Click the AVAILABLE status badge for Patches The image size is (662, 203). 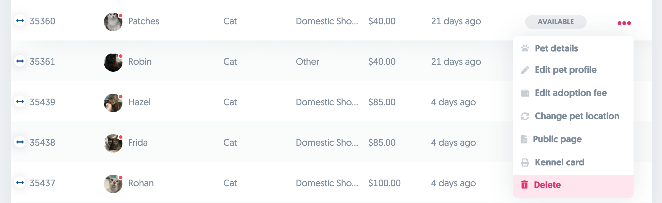pyautogui.click(x=556, y=22)
